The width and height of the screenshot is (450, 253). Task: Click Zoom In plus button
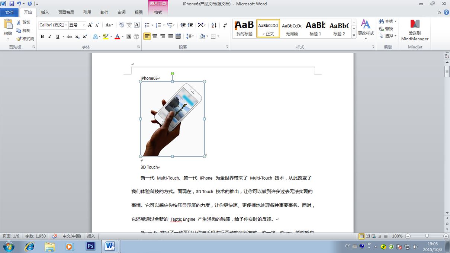[446, 236]
